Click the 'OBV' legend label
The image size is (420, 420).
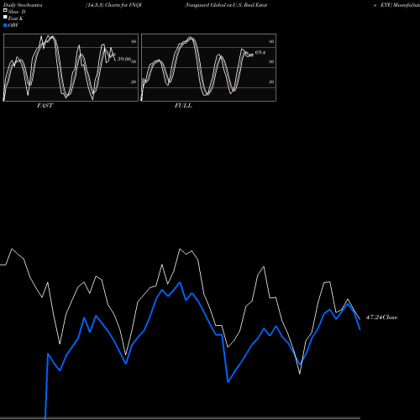[13, 25]
